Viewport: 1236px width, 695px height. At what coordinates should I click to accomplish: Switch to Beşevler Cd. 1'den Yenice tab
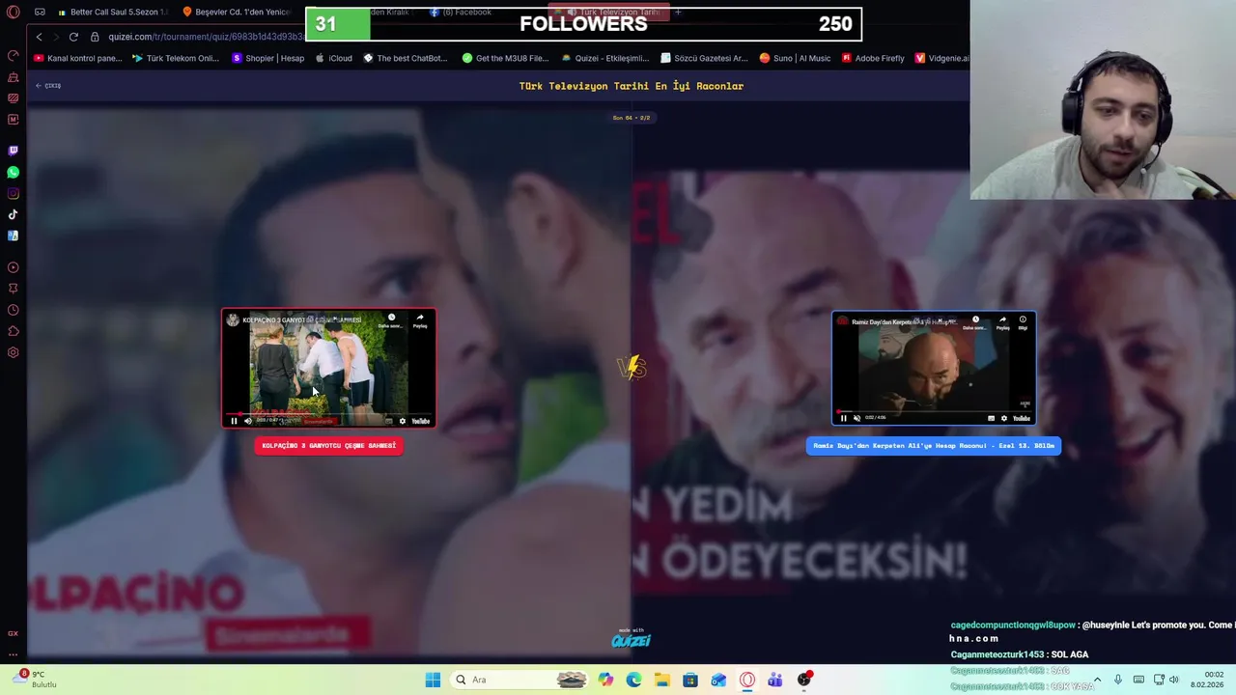tap(238, 13)
